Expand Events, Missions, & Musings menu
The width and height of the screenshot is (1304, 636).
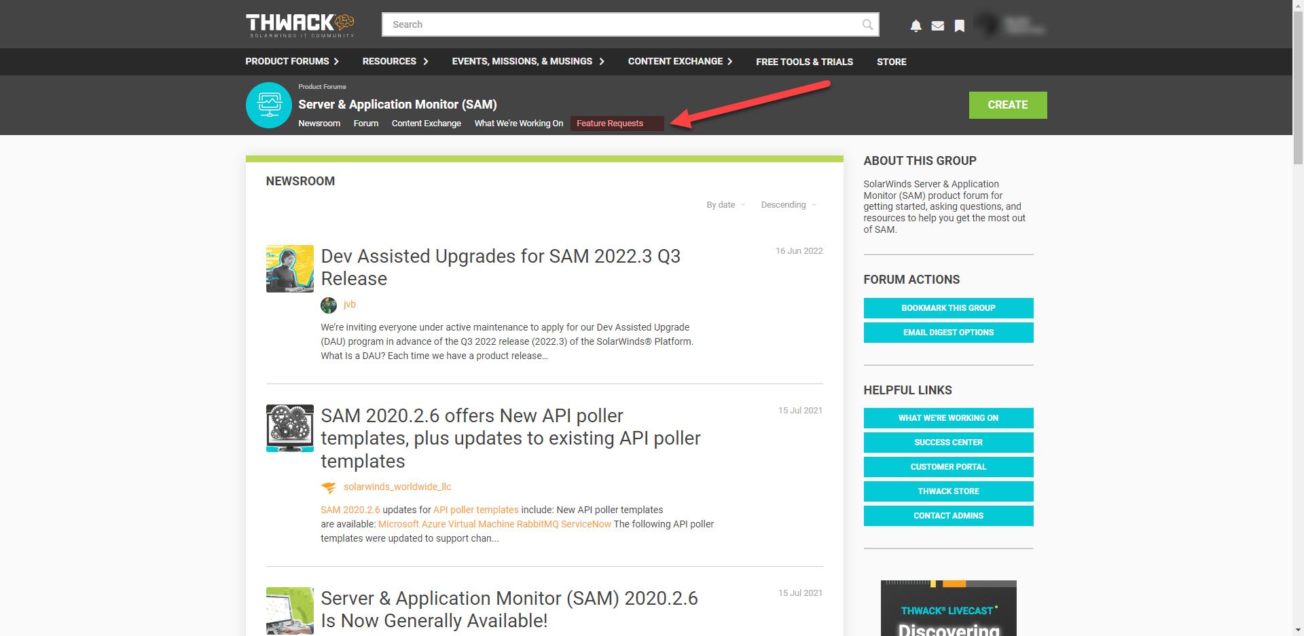pos(528,61)
